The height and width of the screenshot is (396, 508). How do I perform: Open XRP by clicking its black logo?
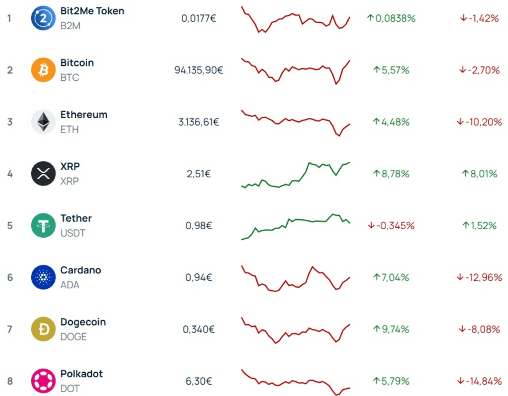coord(44,174)
